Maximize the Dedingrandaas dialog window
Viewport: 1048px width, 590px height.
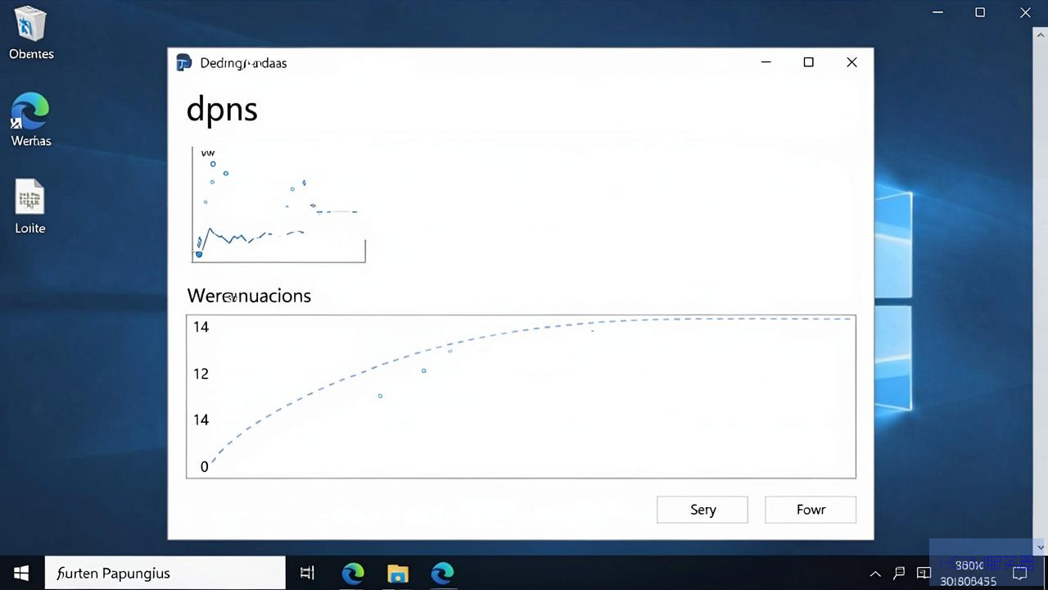point(808,62)
